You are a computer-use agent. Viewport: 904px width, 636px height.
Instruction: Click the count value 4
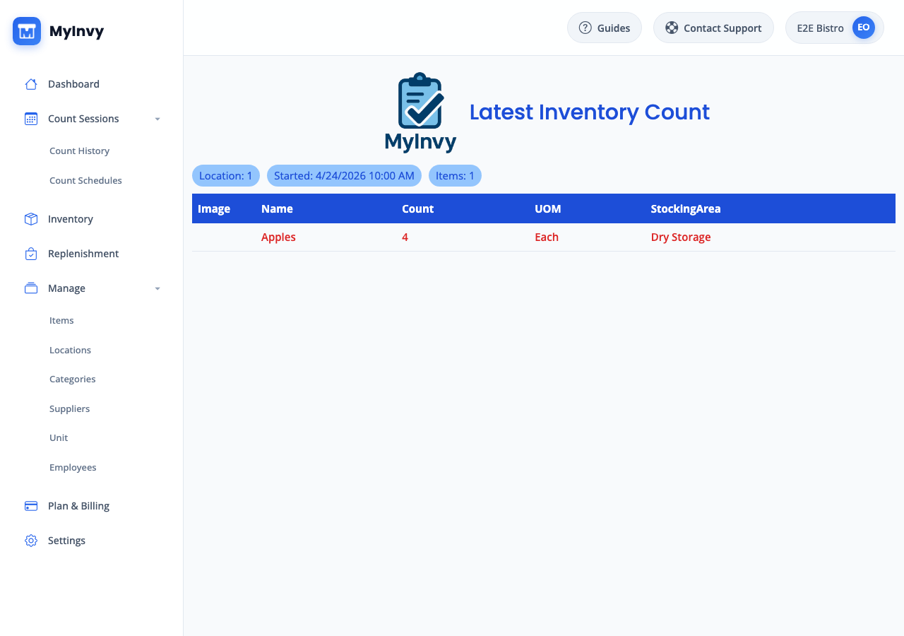click(x=405, y=237)
